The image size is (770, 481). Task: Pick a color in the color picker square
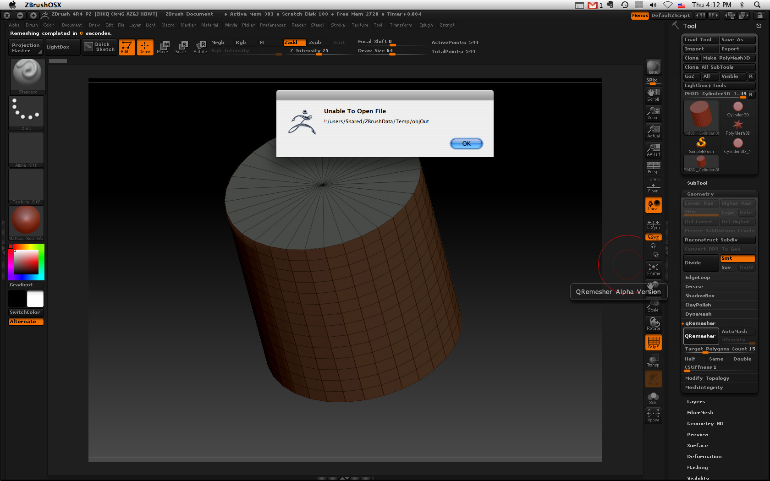[26, 262]
